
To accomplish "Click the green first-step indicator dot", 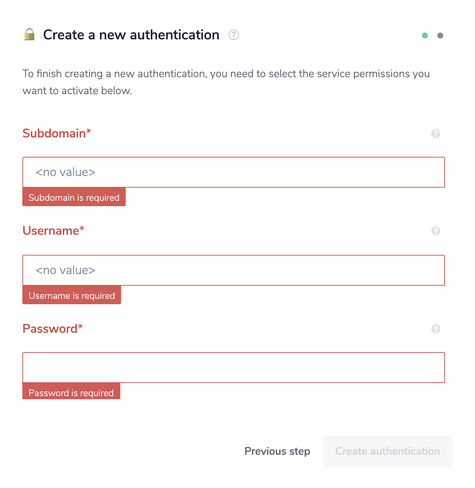I will (x=425, y=36).
